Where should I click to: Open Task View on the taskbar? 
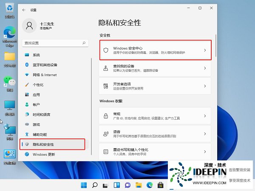click(x=106, y=185)
